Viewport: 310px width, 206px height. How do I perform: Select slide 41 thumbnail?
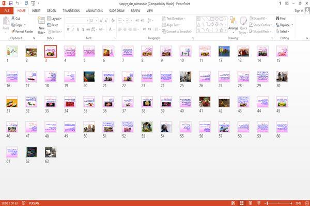[x=205, y=102]
